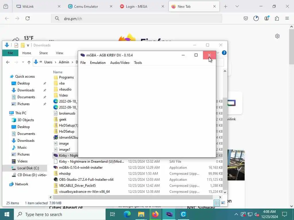
Task: Switch to the Cemu Emulator browser tab
Action: pyautogui.click(x=90, y=6)
